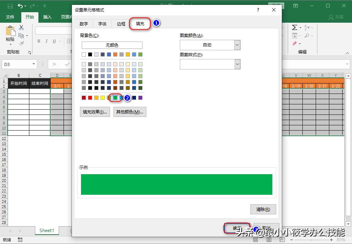Click the Clear eraser icon in Editing group
Image resolution: width=352 pixels, height=244 pixels.
point(294,43)
